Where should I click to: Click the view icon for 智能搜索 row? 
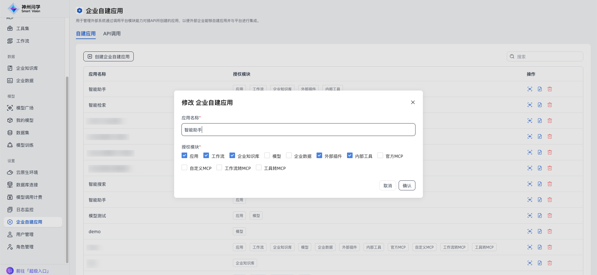coord(530,184)
